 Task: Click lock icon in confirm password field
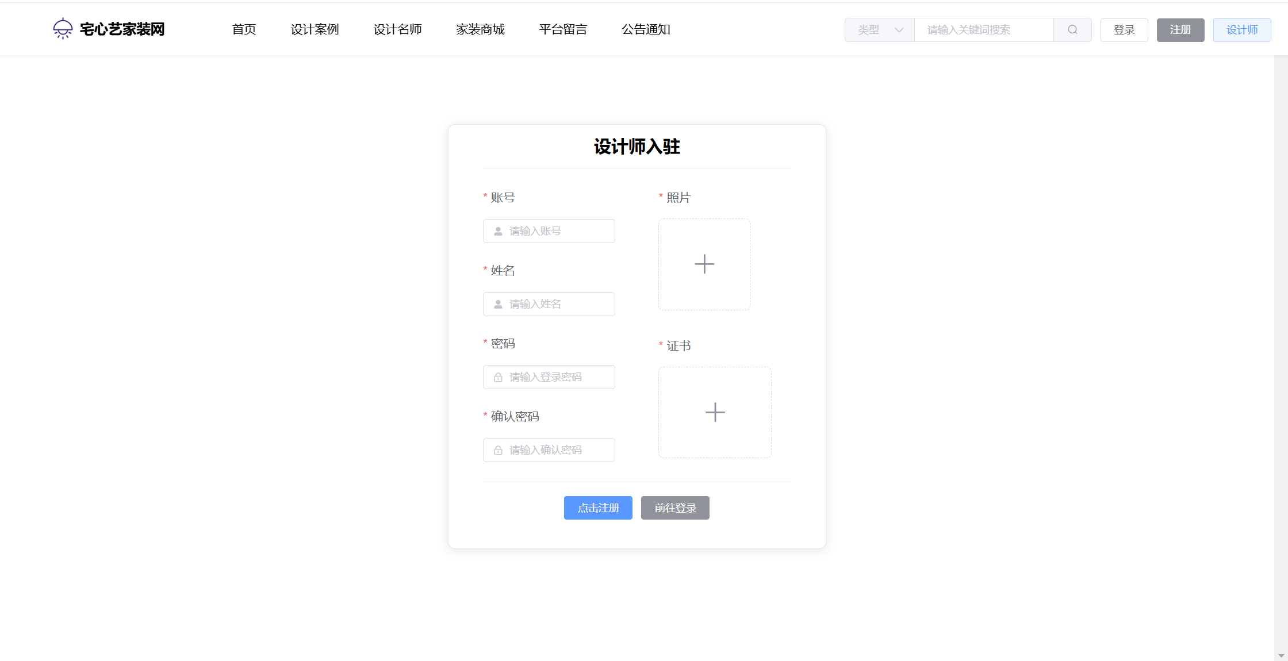pyautogui.click(x=498, y=450)
